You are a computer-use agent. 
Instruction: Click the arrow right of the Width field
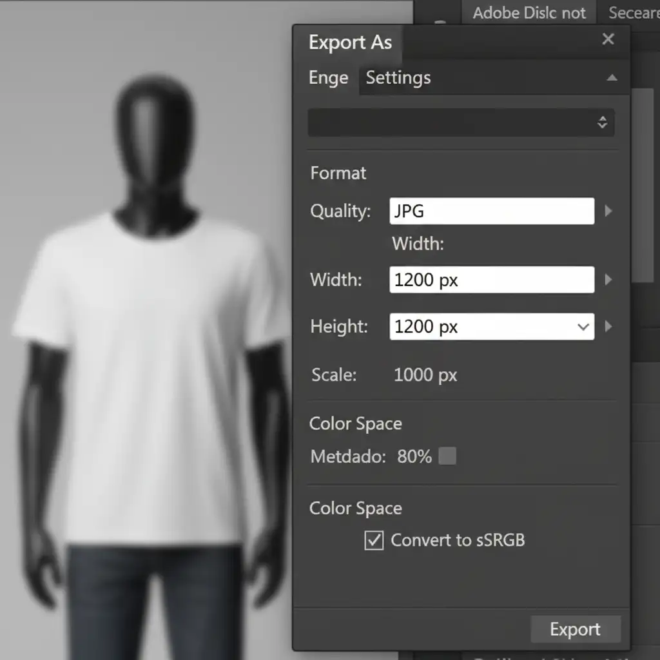click(608, 280)
